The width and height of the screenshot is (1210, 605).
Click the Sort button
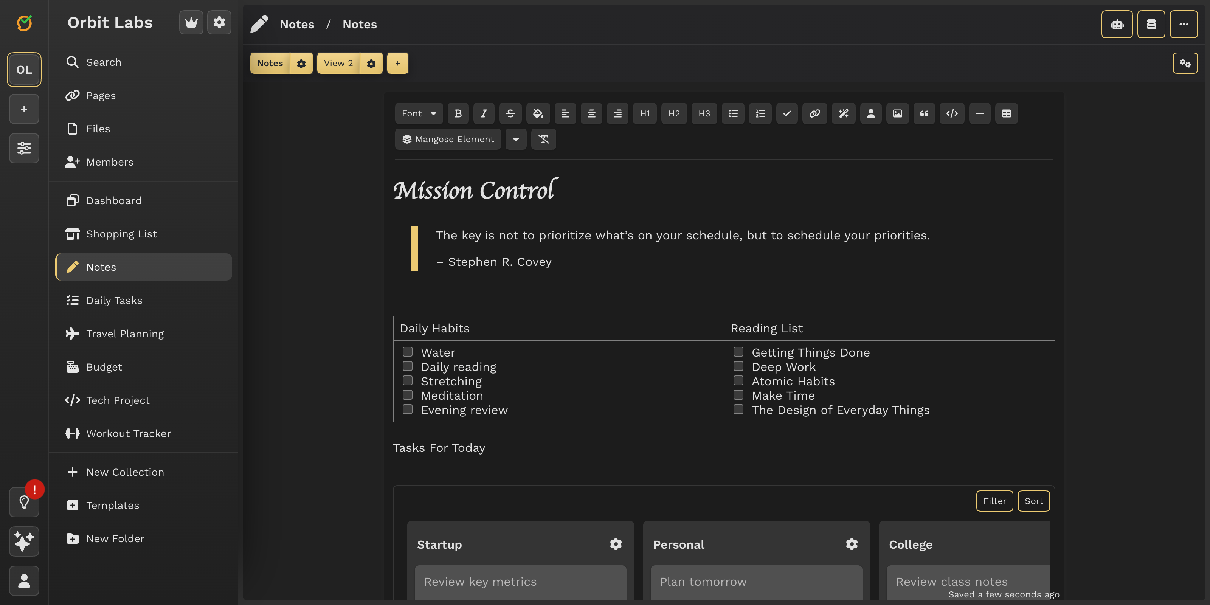coord(1033,501)
